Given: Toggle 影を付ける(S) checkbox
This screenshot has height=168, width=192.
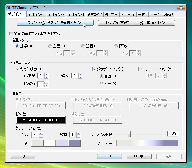Looking at the screenshot, I should click(17, 69).
